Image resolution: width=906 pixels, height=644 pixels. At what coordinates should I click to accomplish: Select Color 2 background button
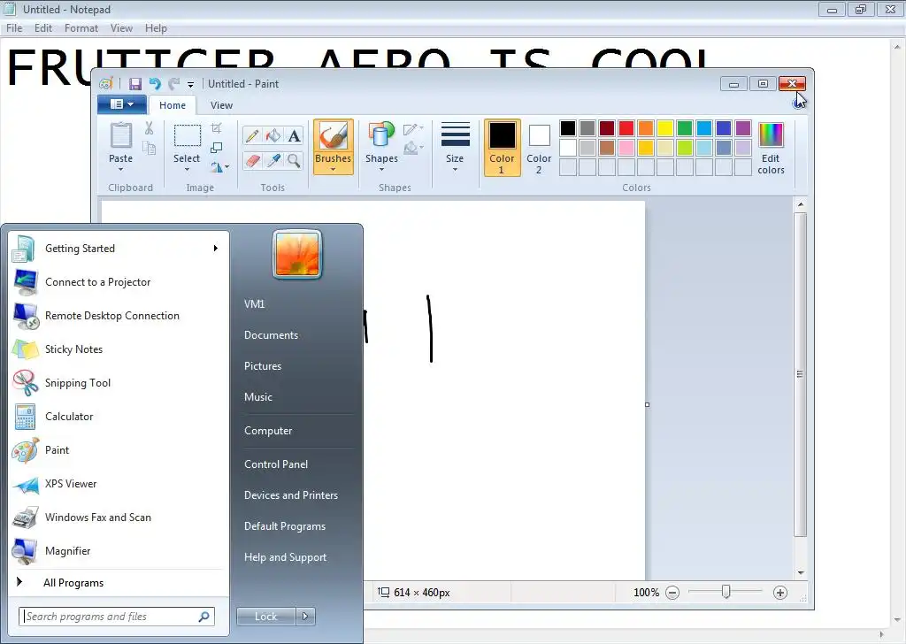click(539, 148)
